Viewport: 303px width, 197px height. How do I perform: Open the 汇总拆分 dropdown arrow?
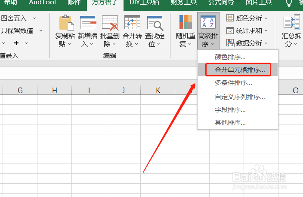point(296,44)
